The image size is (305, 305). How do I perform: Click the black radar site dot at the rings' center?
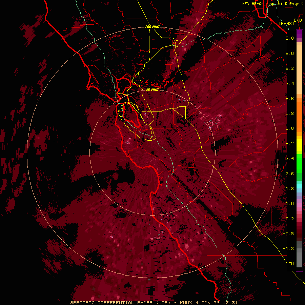(152, 152)
